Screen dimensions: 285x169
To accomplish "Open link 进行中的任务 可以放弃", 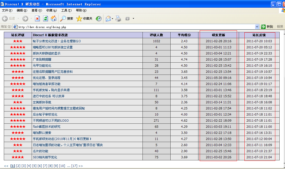I will coord(49,96).
